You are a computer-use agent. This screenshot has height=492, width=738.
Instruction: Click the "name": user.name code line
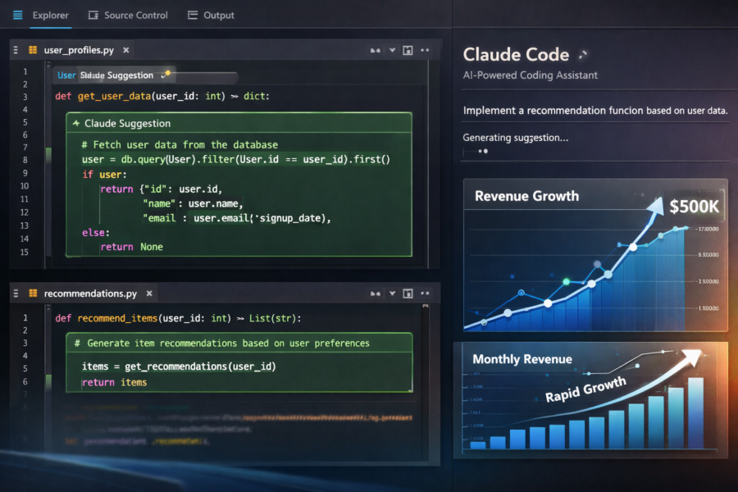(x=193, y=204)
